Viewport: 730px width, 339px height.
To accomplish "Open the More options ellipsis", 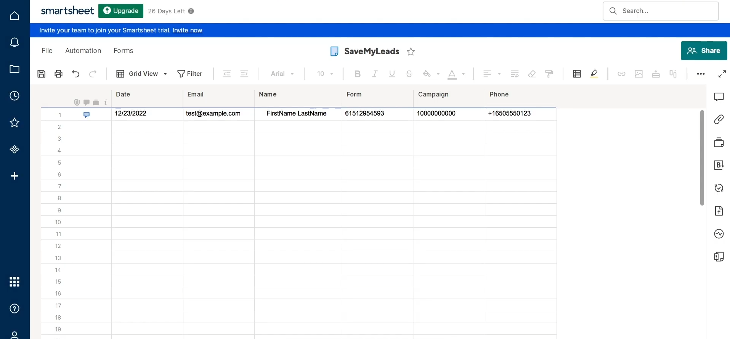I will point(701,74).
